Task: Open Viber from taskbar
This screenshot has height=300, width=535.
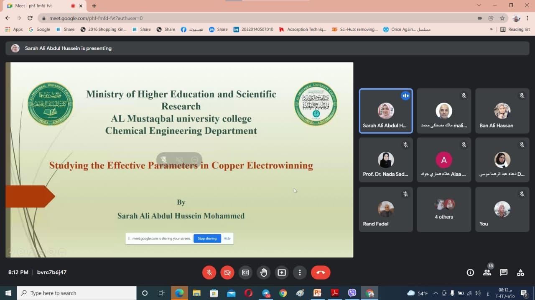Action: coord(352,293)
